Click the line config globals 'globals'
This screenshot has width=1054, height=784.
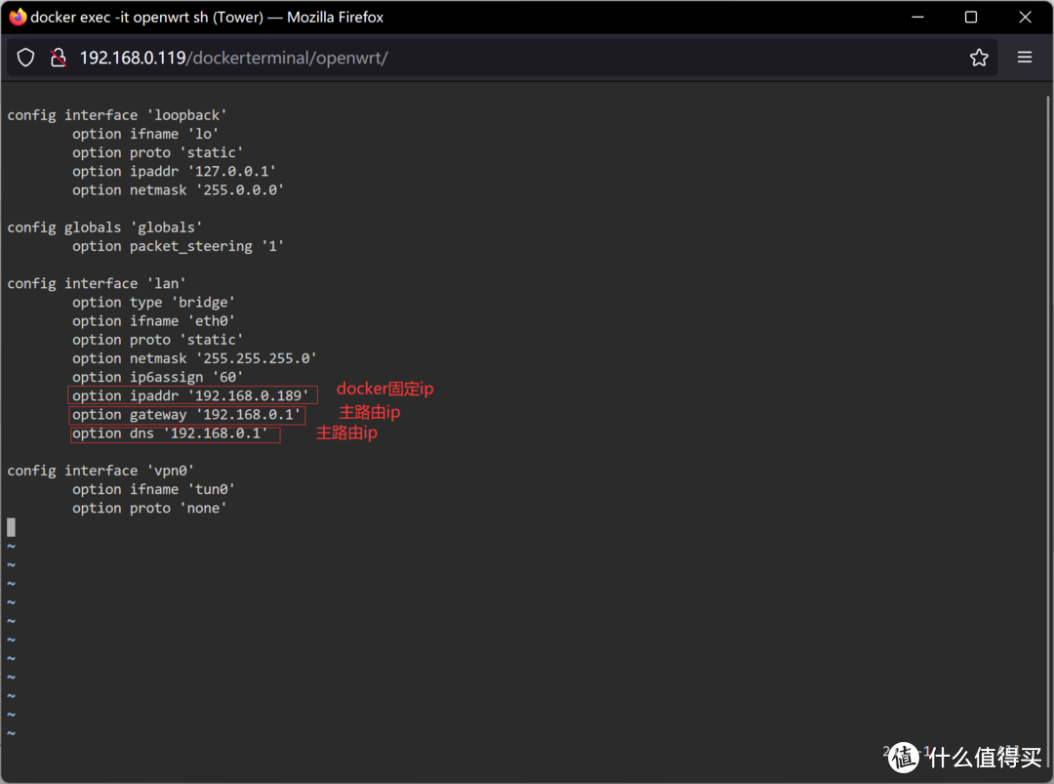point(104,227)
